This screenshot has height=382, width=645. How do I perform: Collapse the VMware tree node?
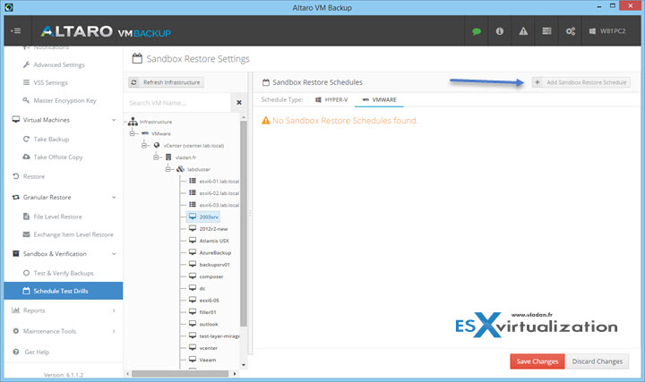coord(132,134)
